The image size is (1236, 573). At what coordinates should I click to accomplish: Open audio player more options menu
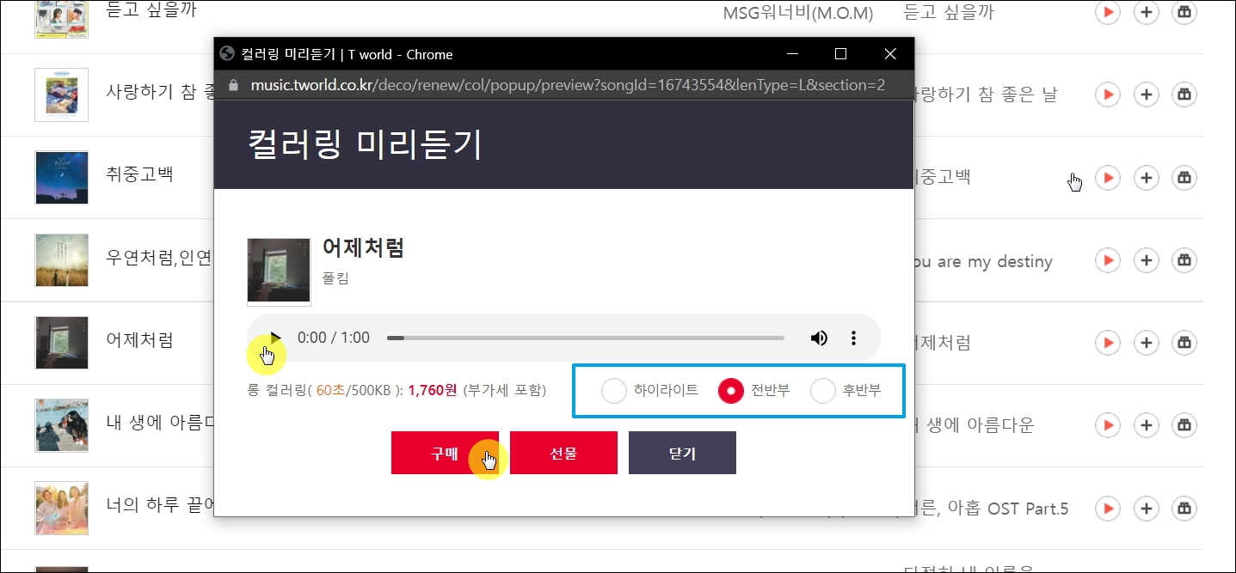[x=853, y=338]
